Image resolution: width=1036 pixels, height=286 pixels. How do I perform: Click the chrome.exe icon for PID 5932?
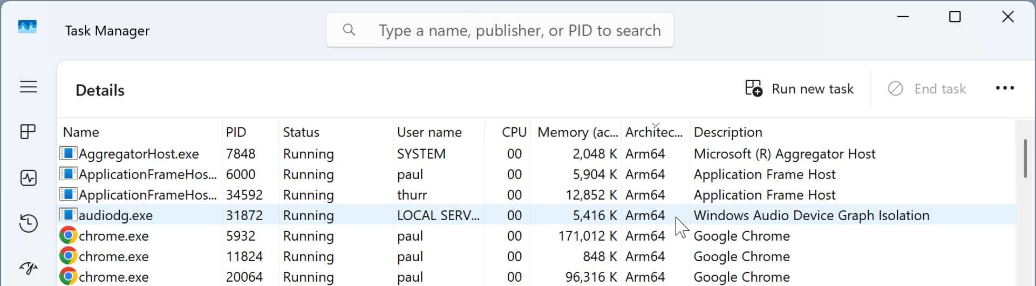click(x=68, y=236)
